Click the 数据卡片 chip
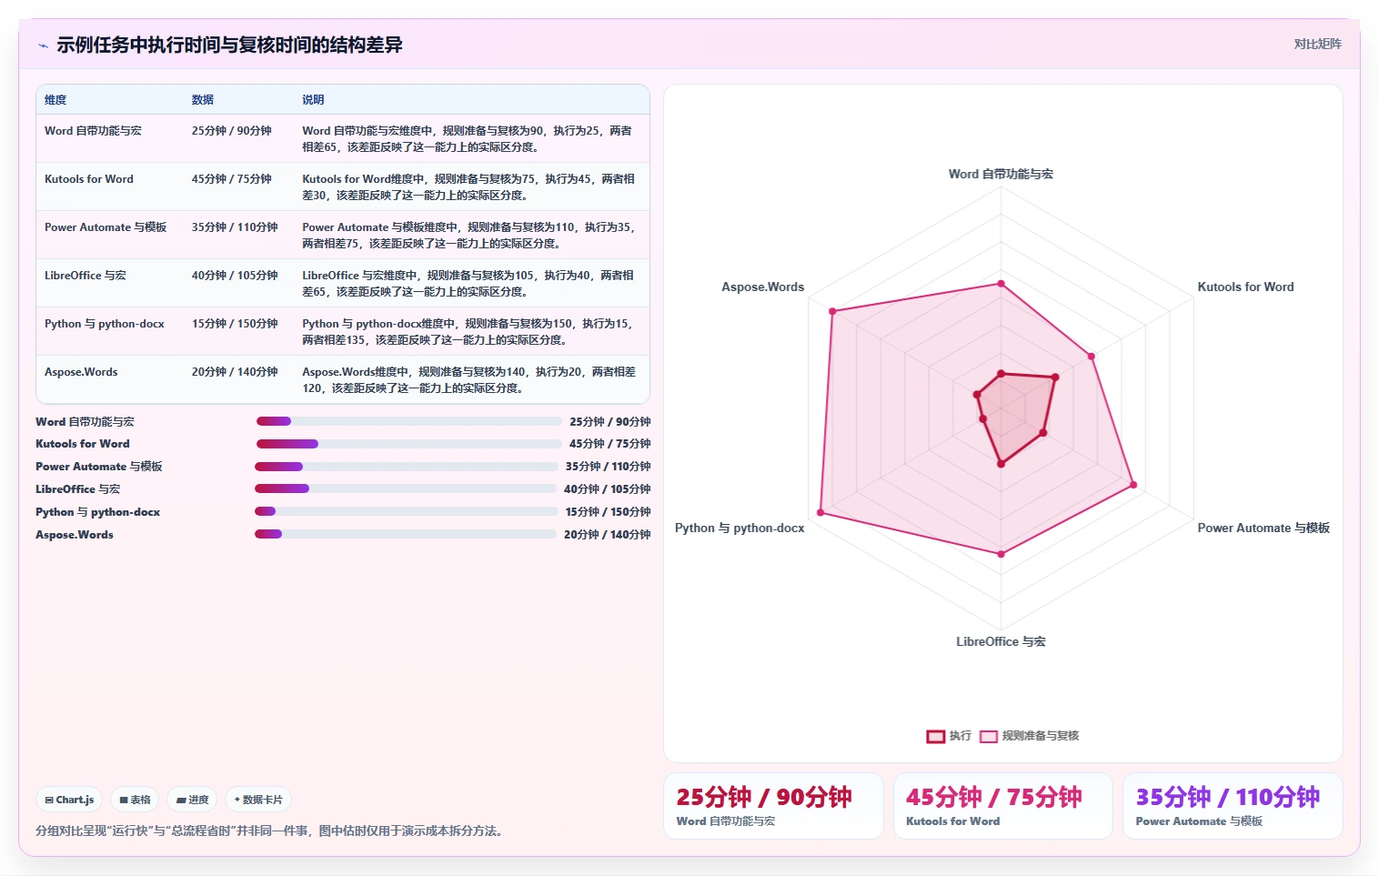 point(258,800)
